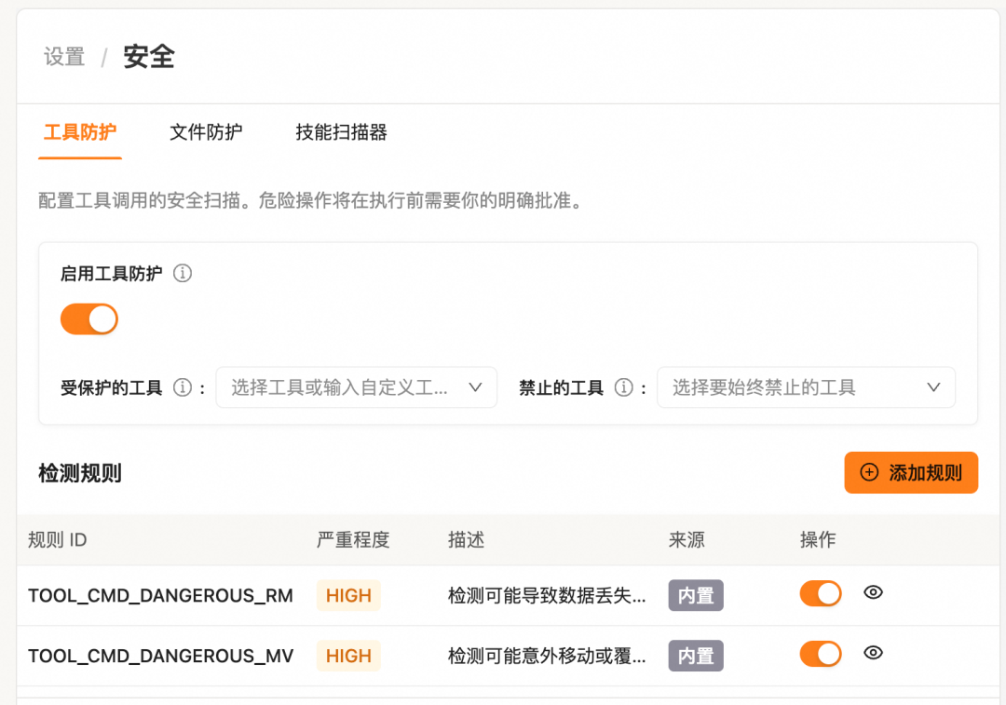Click the 内置 source badge on the MV rule

[x=695, y=656]
